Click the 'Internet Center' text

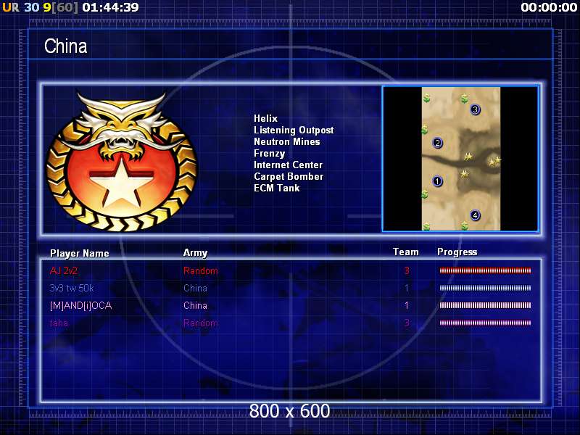(x=288, y=165)
